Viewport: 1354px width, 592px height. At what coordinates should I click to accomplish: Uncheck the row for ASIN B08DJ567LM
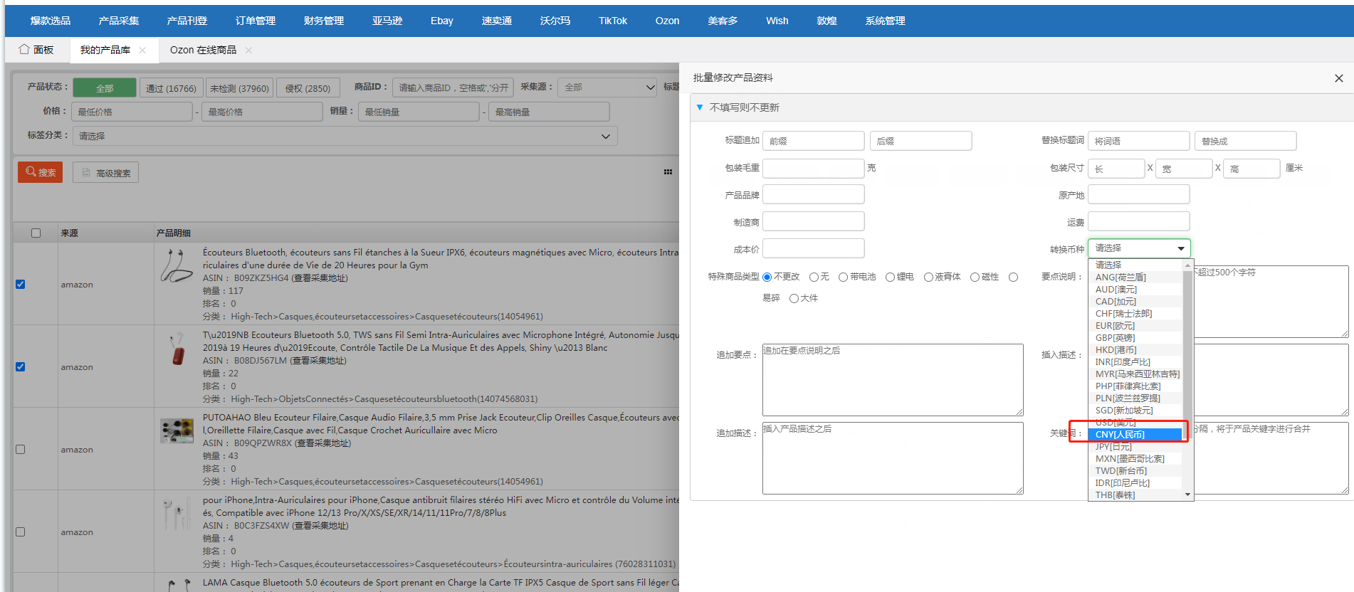click(21, 366)
